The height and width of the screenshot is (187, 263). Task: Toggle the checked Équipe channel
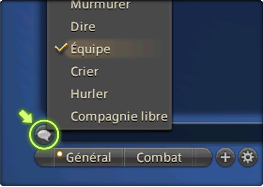(x=90, y=49)
